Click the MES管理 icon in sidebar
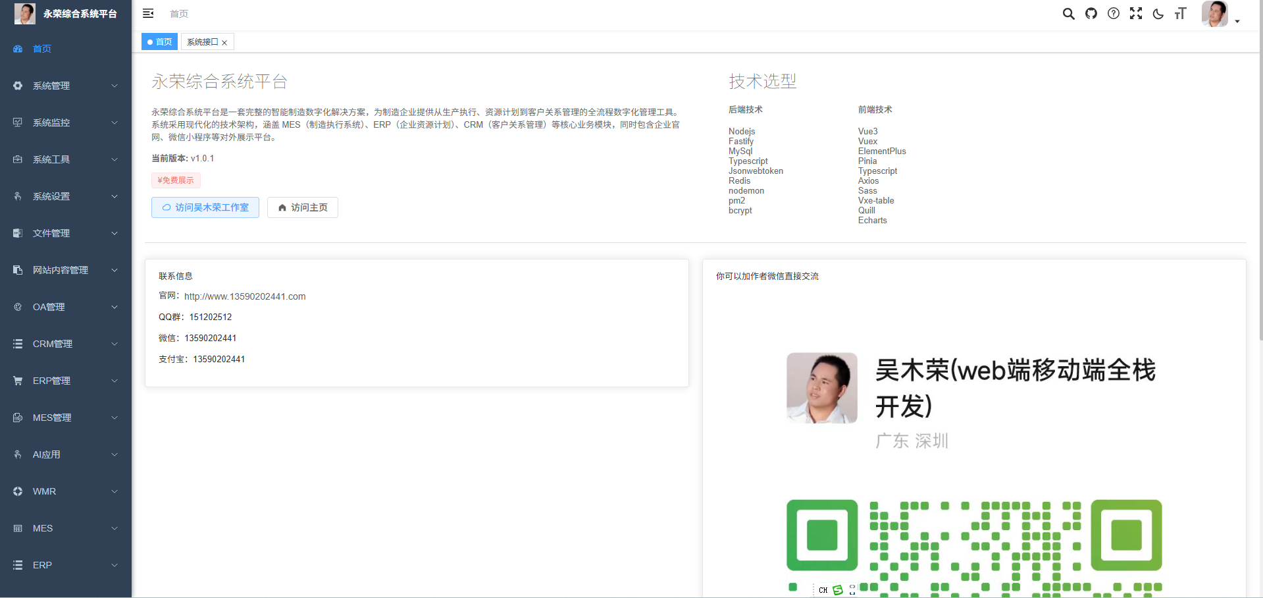The width and height of the screenshot is (1263, 598). coord(18,418)
